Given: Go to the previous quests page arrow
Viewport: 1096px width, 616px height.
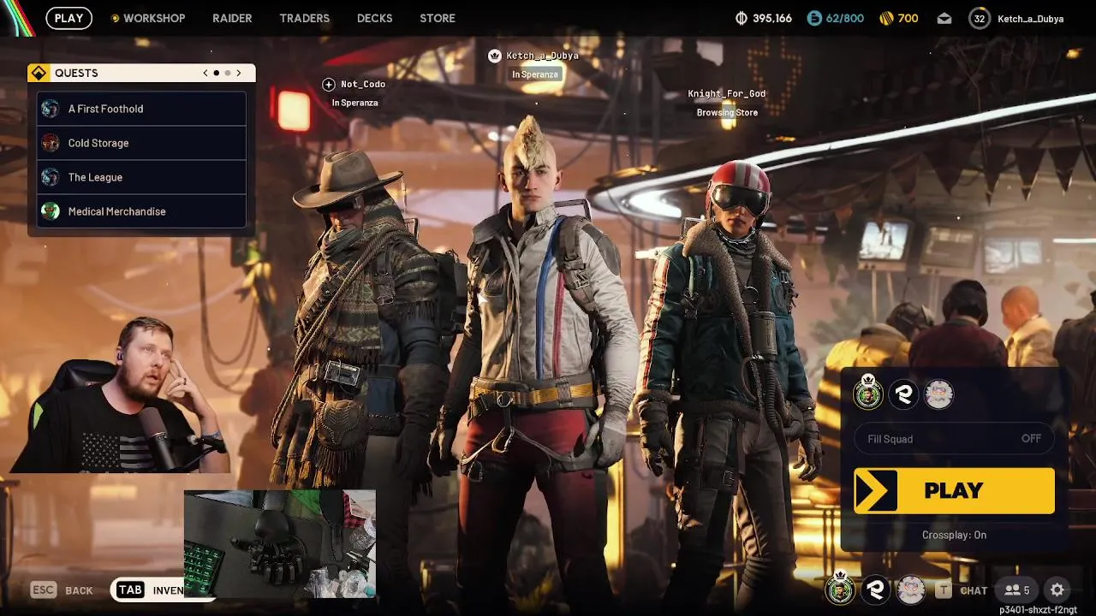Looking at the screenshot, I should pos(205,73).
